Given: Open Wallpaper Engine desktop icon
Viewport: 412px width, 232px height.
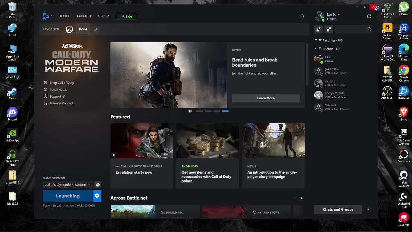Looking at the screenshot, I should pos(404,32).
